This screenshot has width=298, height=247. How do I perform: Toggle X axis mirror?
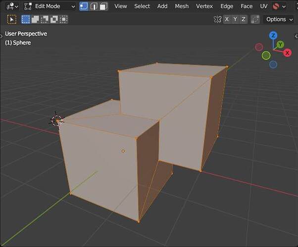click(227, 19)
